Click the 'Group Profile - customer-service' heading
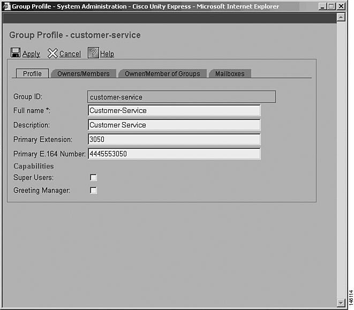 pyautogui.click(x=75, y=35)
